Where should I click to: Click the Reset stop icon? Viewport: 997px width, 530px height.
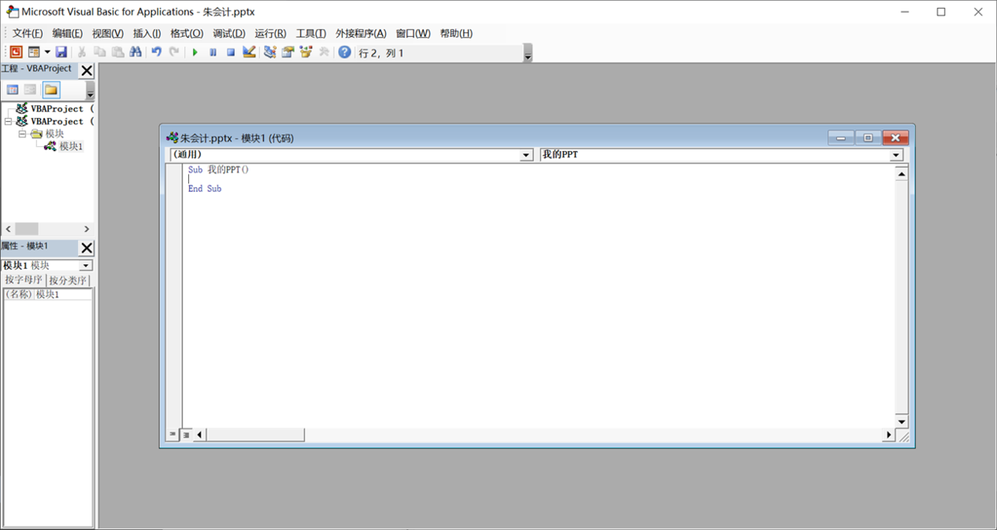pyautogui.click(x=230, y=52)
